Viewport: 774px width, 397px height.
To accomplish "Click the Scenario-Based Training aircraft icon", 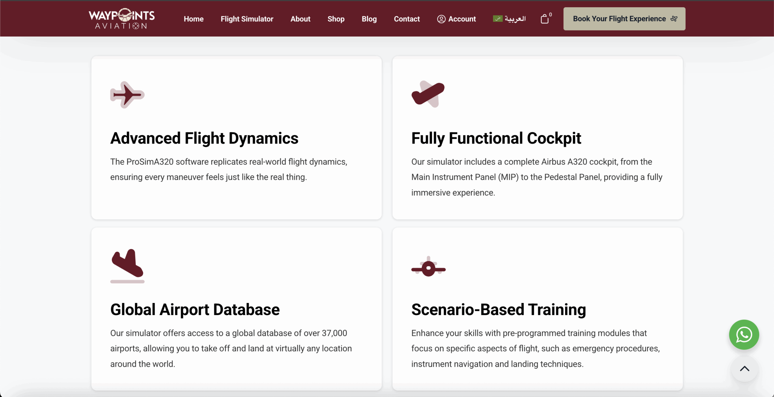I will 428,266.
